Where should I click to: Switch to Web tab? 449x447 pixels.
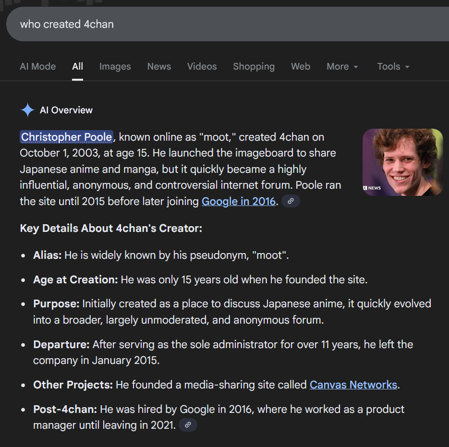click(301, 66)
